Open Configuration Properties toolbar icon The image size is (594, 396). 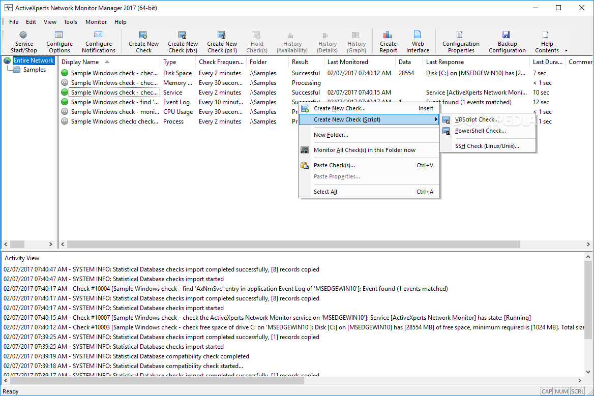tap(460, 35)
